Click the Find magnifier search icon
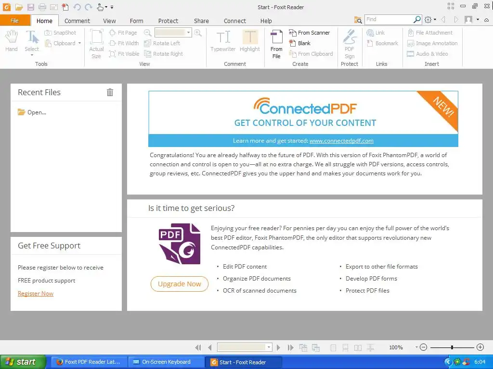 (417, 19)
